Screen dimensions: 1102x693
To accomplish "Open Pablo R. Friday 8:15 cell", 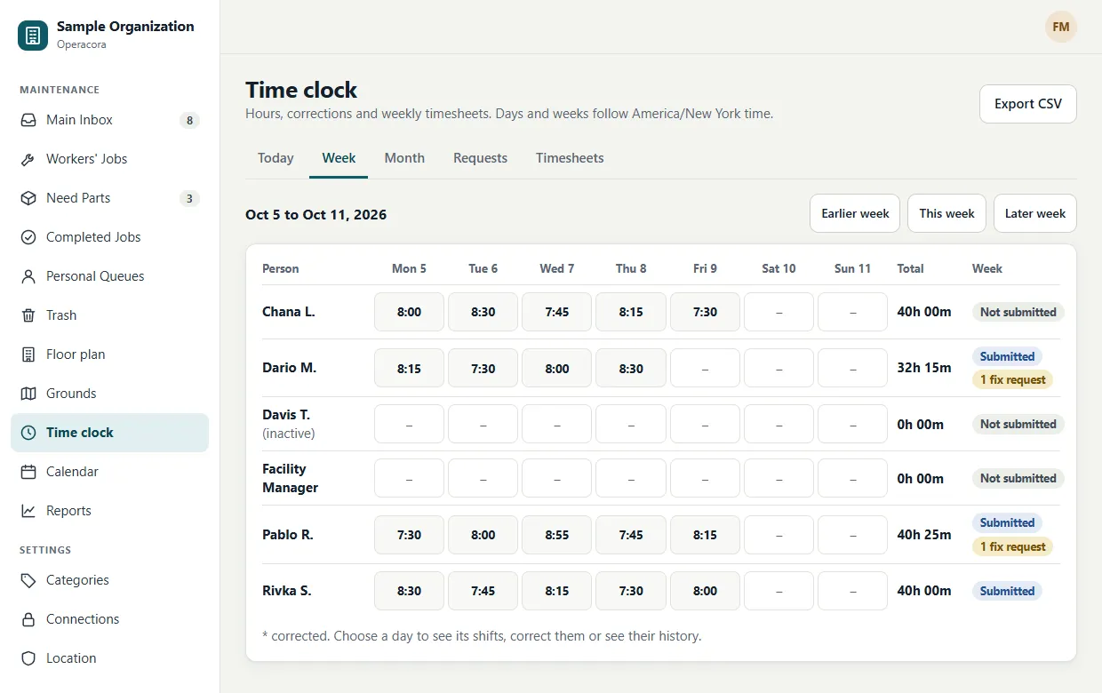I will [705, 535].
